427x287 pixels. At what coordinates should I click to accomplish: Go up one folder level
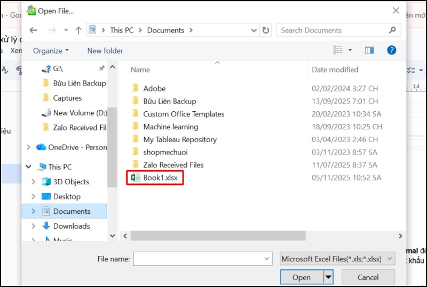(x=78, y=30)
